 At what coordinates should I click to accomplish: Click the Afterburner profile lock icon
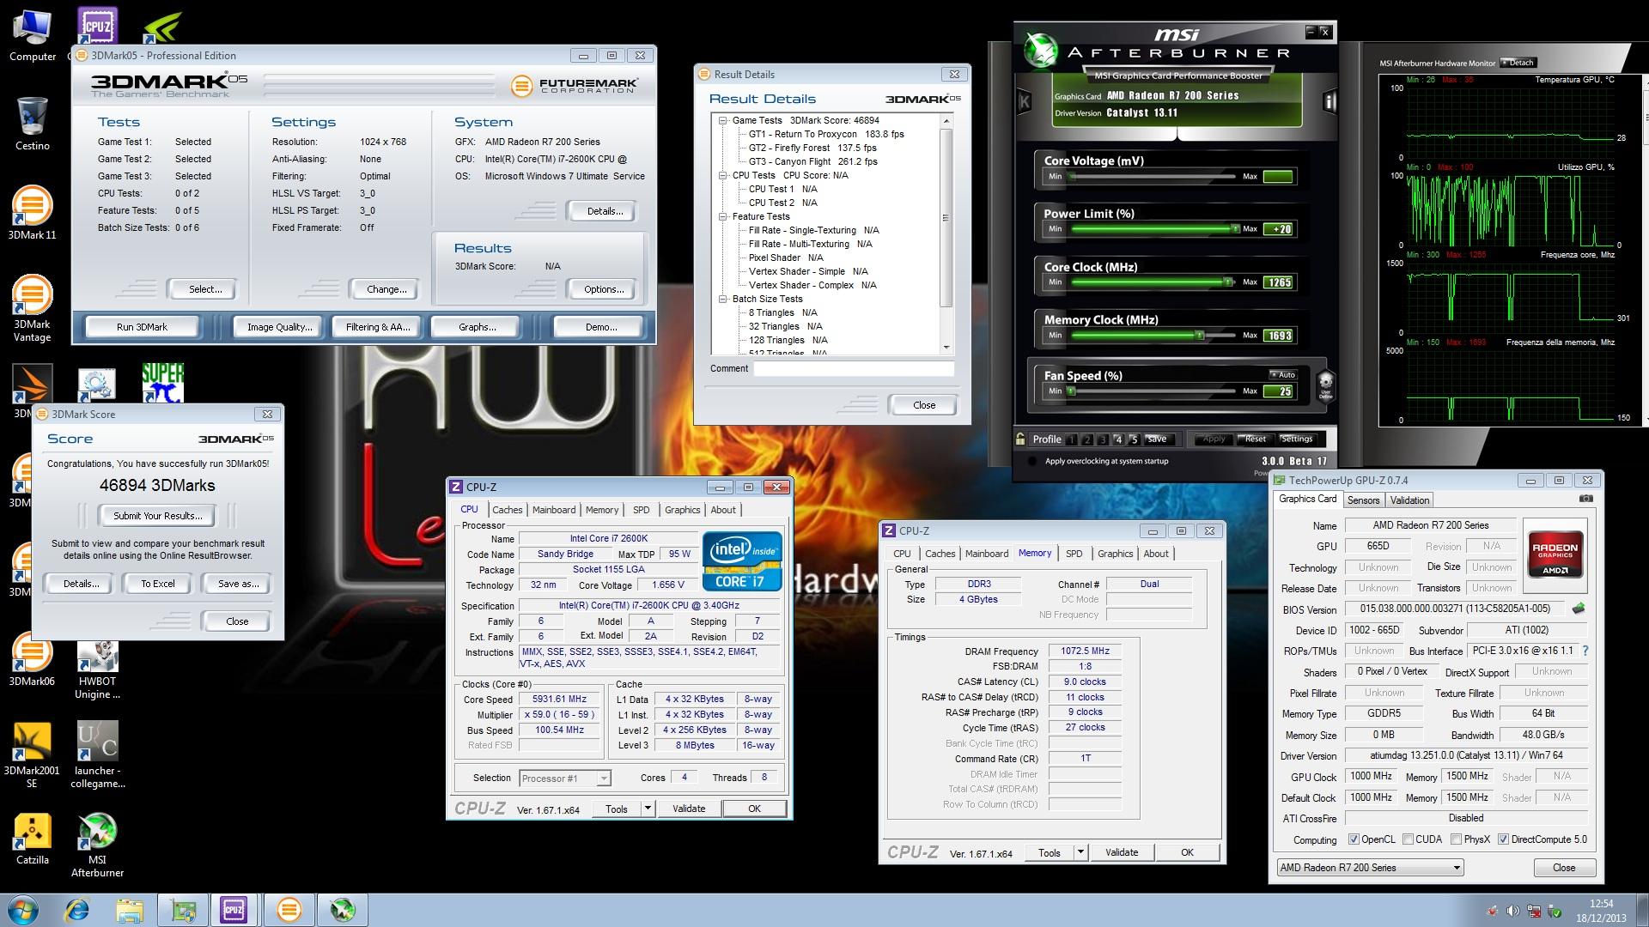pyautogui.click(x=1020, y=439)
